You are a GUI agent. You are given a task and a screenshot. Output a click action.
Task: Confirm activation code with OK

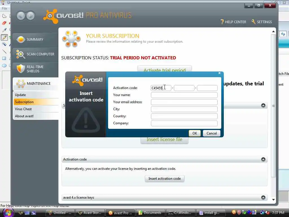tap(195, 133)
